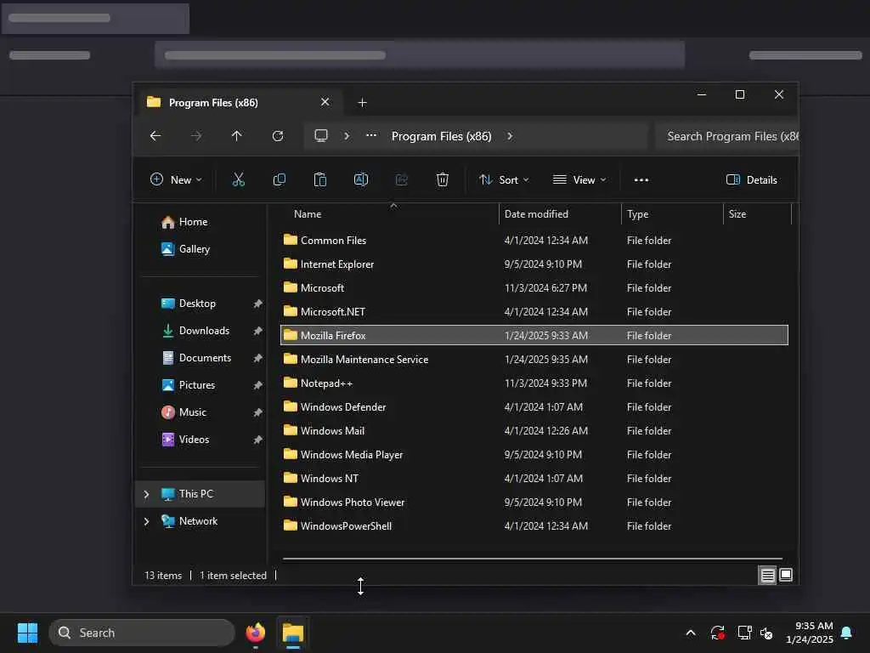Select the Microsoft.NET folder
Image resolution: width=870 pixels, height=653 pixels.
point(534,312)
